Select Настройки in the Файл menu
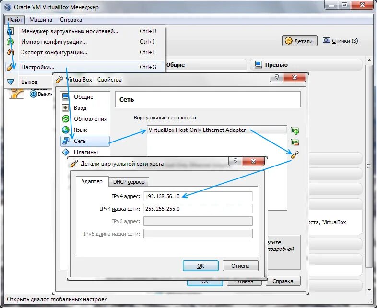The width and height of the screenshot is (377, 308). (x=84, y=67)
